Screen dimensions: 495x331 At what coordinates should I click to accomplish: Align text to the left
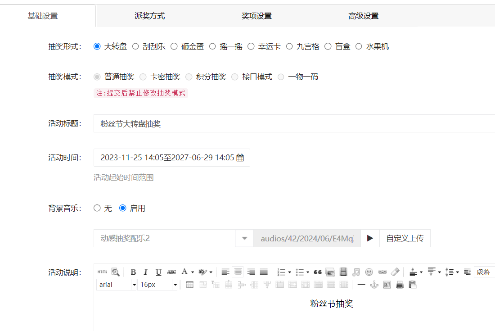tap(225, 272)
